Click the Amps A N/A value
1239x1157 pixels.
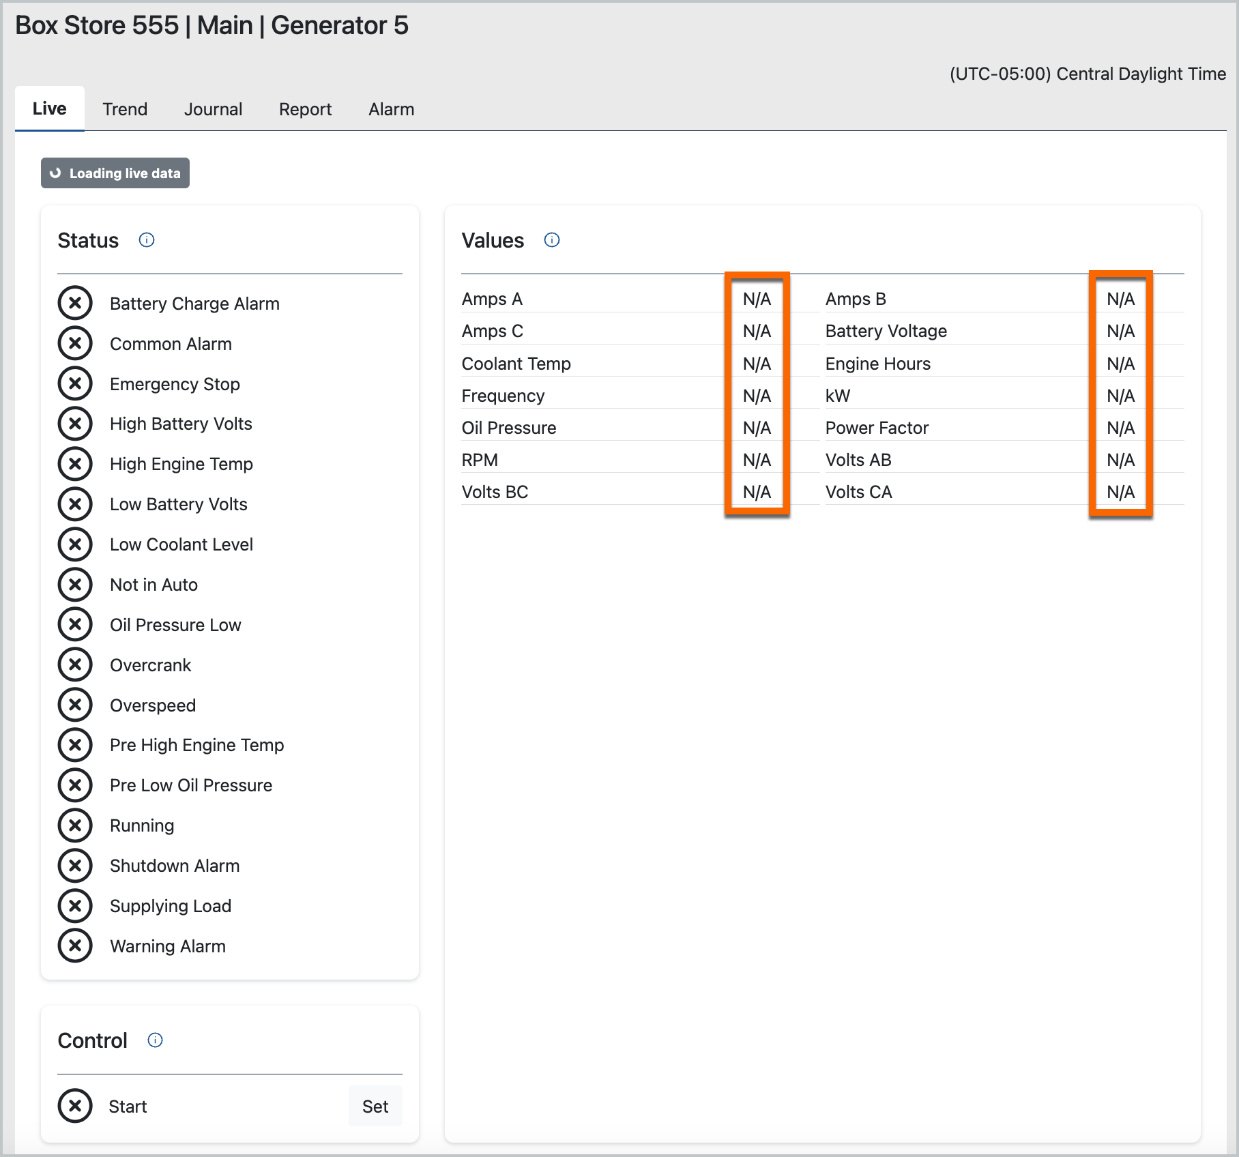757,299
